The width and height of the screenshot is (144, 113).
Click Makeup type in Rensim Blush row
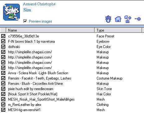[103, 84]
